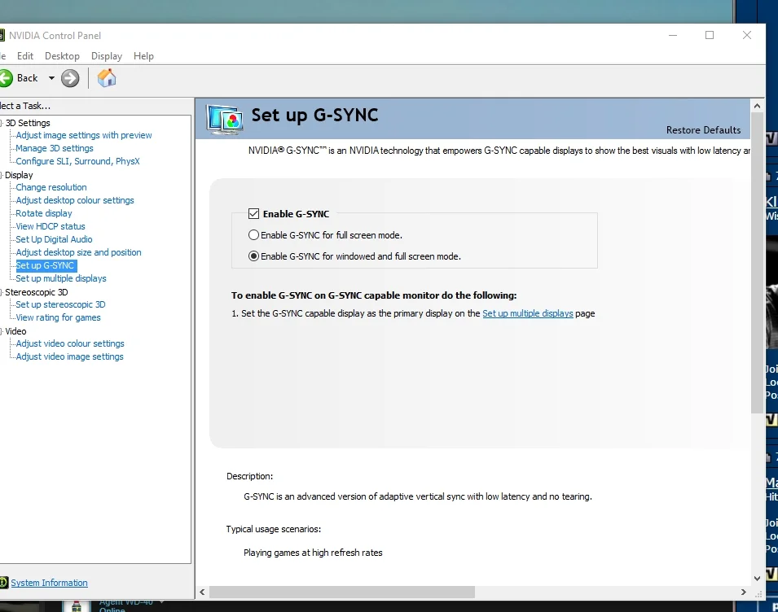The width and height of the screenshot is (778, 612).
Task: Toggle the Enable G-SYNC checkbox
Action: pos(253,213)
